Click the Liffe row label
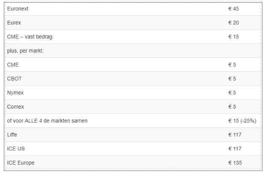Image resolution: width=265 pixels, height=174 pixels. (x=12, y=135)
